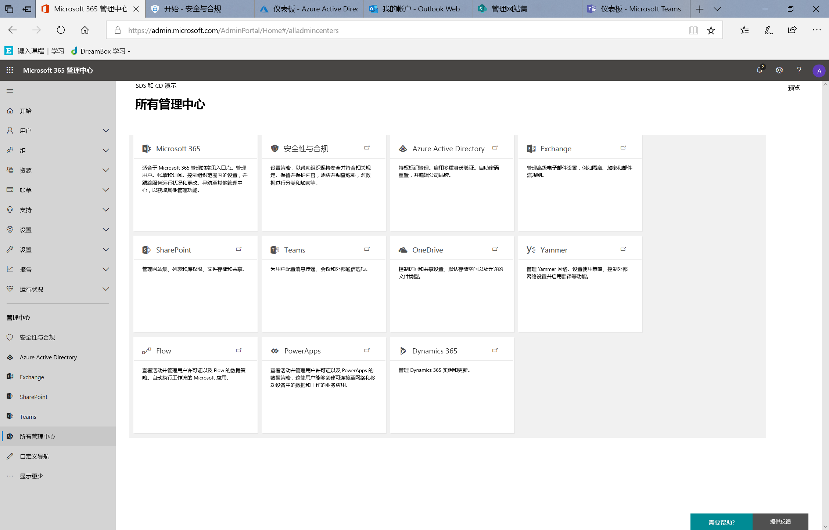
Task: Click the help question mark icon
Action: pos(799,70)
